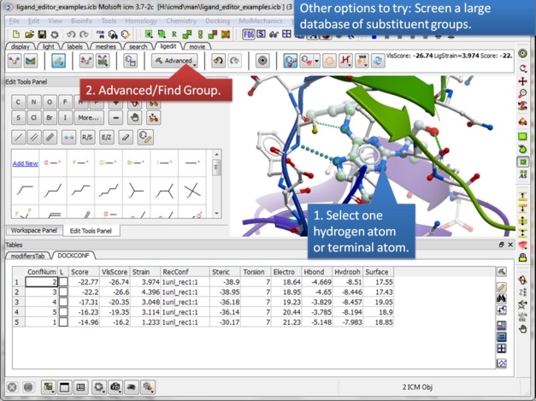
Task: Open the modifiersTab table tab
Action: pyautogui.click(x=29, y=255)
